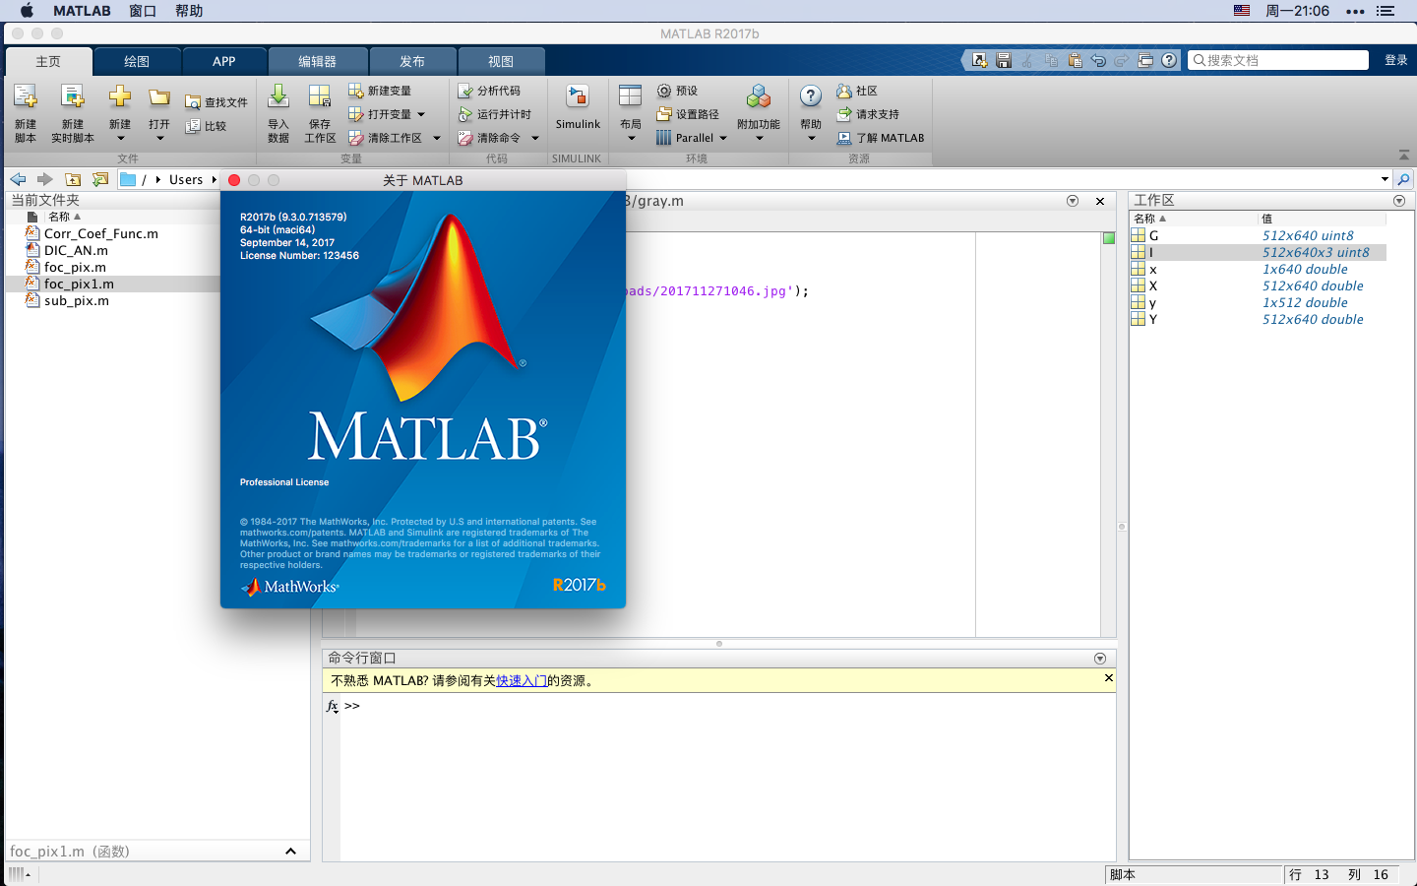Image resolution: width=1417 pixels, height=886 pixels.
Task: Select sub_pix.m in file list
Action: (77, 300)
